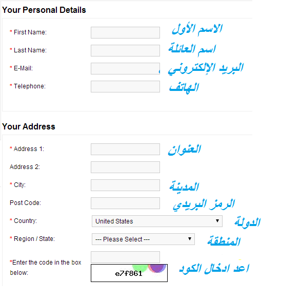Click the Arabic label beside the Country dropdown
Screen dimensions: 300x299
point(247,222)
